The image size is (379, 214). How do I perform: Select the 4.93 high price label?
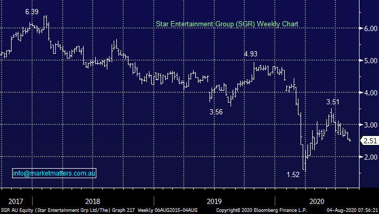251,54
